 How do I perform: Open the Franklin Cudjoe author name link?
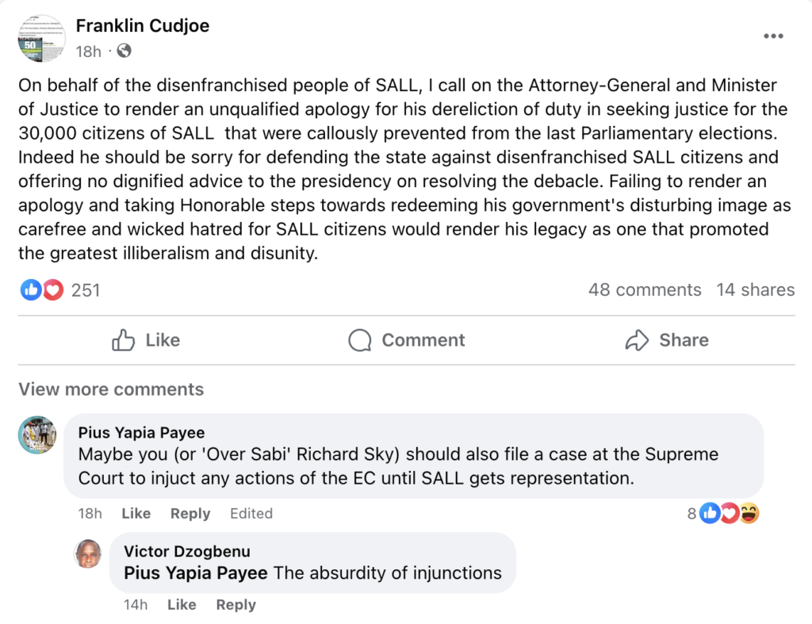(x=143, y=26)
